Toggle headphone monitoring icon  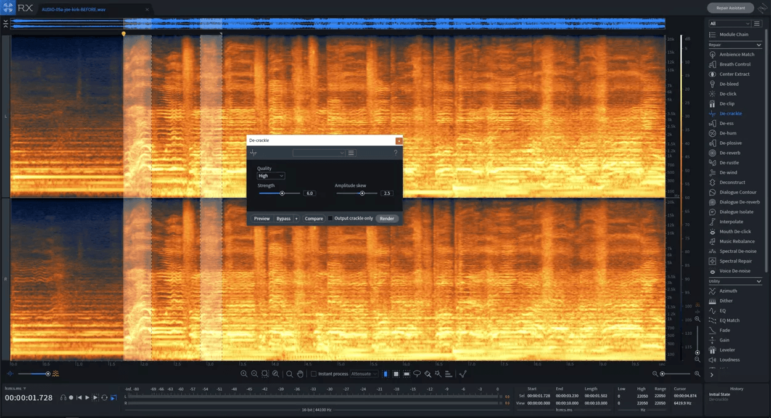[63, 398]
